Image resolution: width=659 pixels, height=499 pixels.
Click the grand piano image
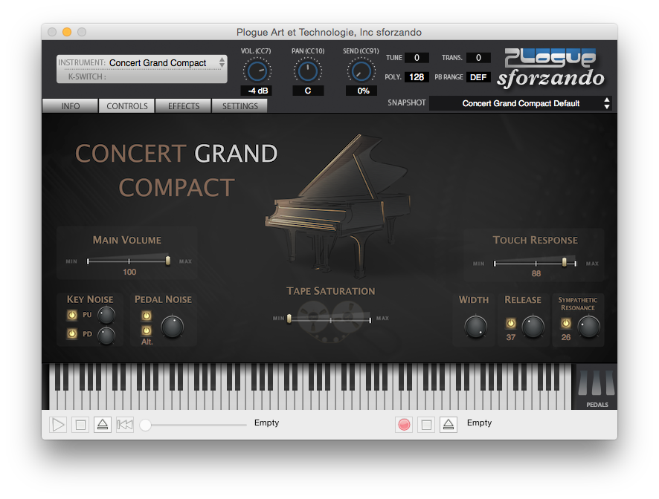[337, 206]
